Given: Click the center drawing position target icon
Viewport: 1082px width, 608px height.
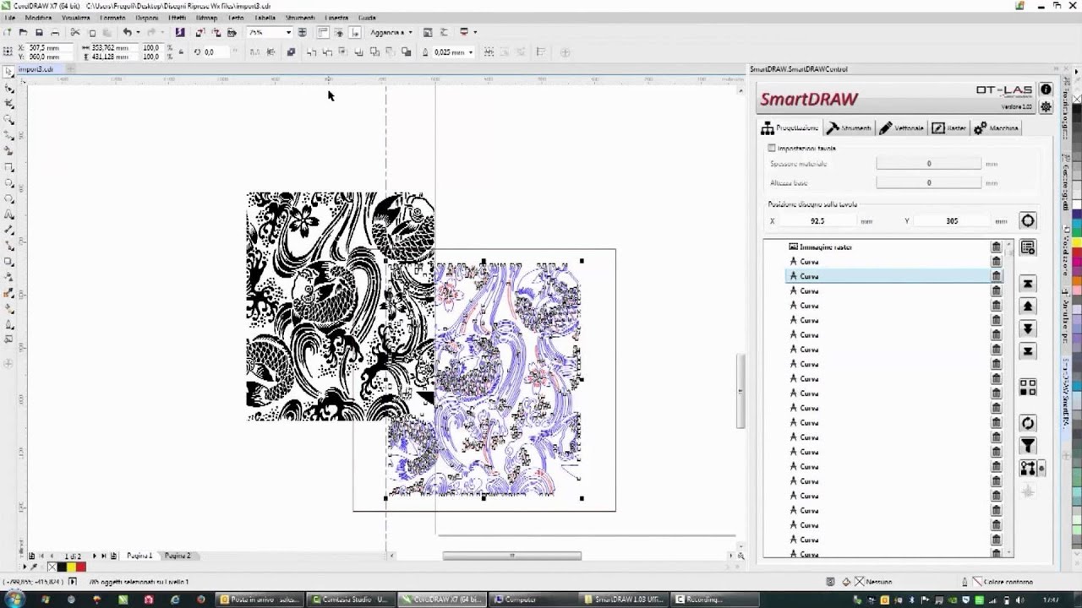Looking at the screenshot, I should click(1027, 221).
